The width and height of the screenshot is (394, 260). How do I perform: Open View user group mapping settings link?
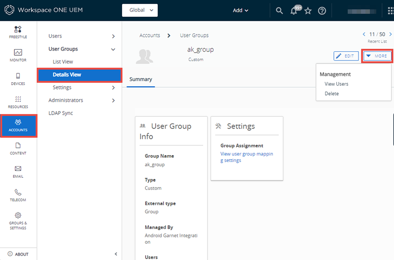pyautogui.click(x=247, y=157)
